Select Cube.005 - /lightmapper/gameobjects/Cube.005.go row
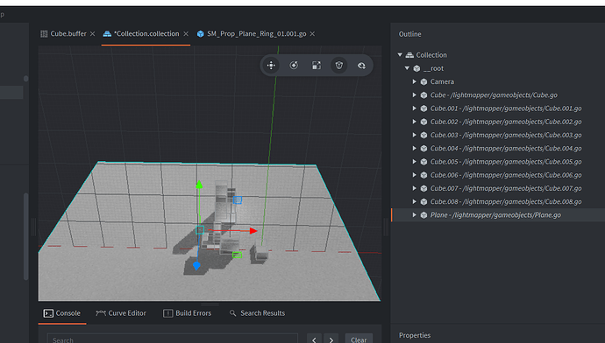Image resolution: width=605 pixels, height=343 pixels. click(498, 162)
